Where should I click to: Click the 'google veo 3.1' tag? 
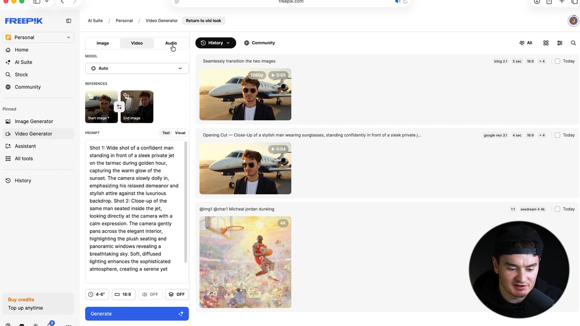click(495, 135)
